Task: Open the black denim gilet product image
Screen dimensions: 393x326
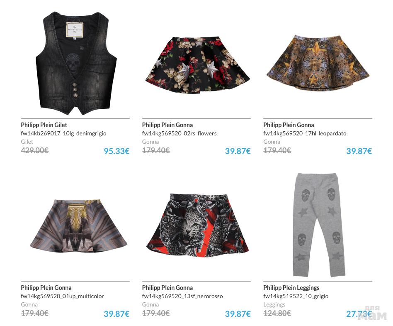Action: coord(76,63)
